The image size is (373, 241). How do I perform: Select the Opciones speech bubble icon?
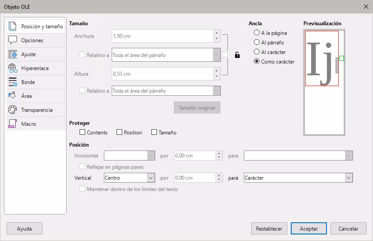(13, 40)
